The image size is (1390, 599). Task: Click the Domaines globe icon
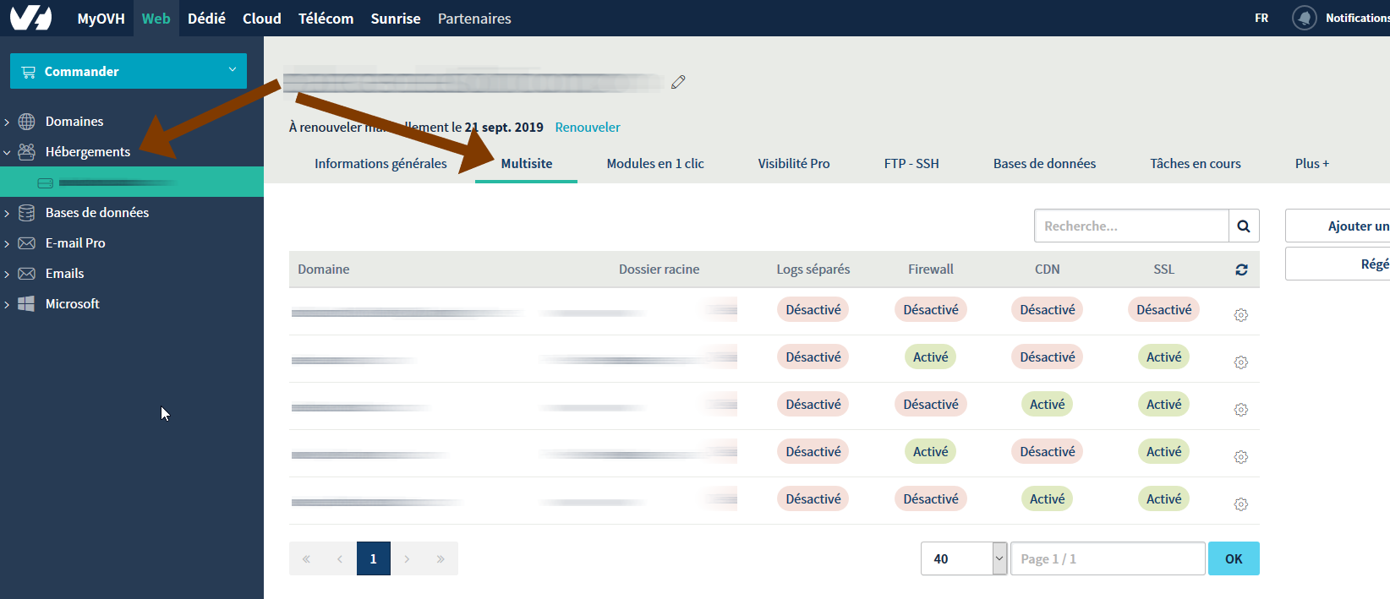pyautogui.click(x=27, y=122)
